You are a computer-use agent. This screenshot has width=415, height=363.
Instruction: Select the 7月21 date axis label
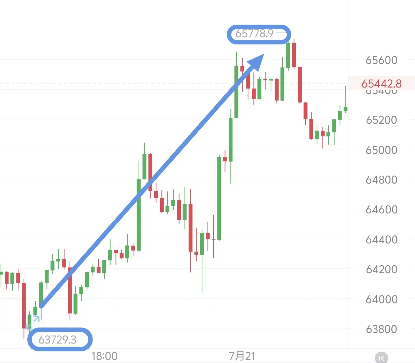(x=242, y=356)
